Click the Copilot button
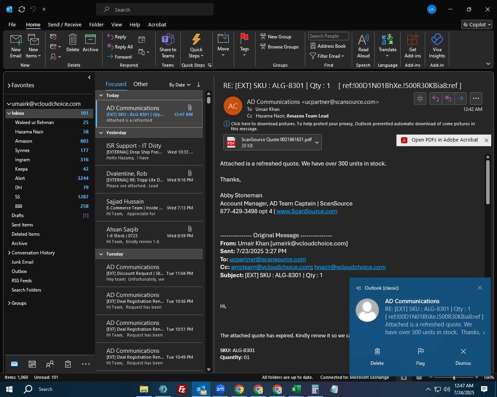The image size is (497, 397). 477,24
